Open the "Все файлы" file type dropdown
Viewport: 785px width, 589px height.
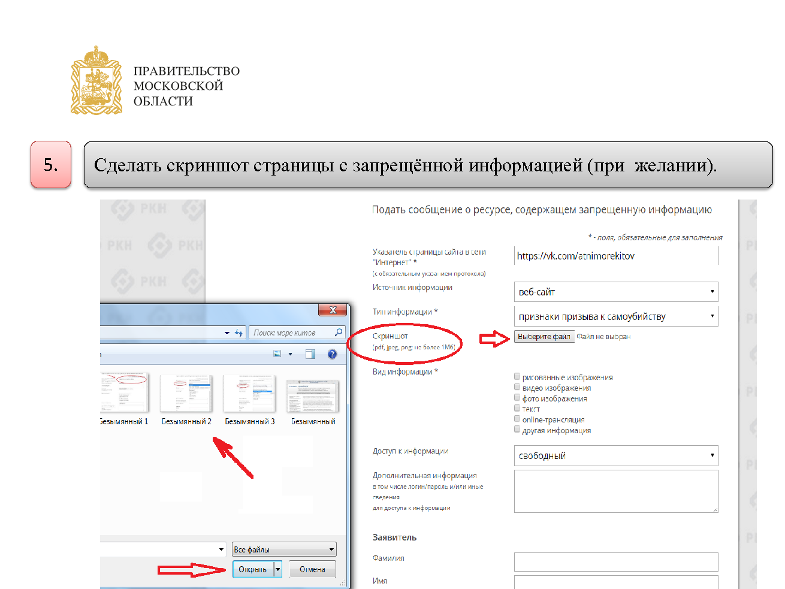[x=284, y=549]
